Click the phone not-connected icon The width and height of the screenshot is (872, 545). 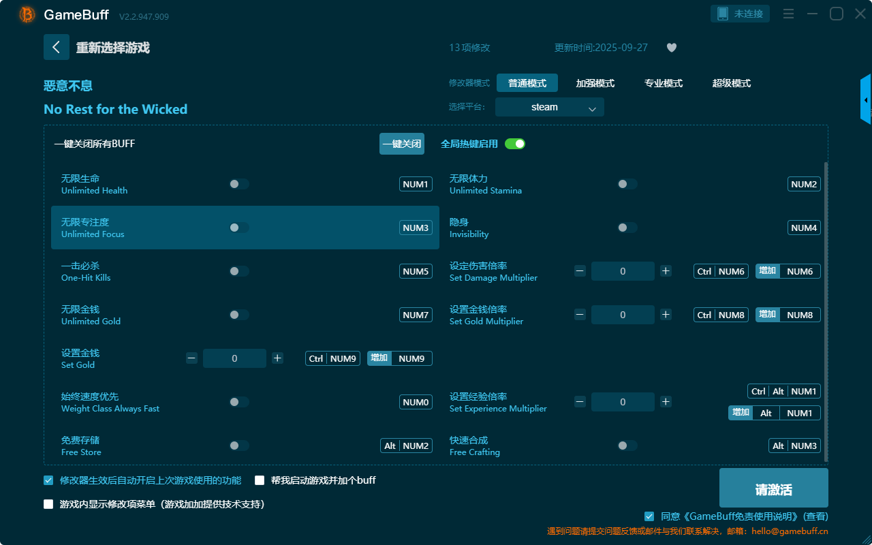pos(723,14)
